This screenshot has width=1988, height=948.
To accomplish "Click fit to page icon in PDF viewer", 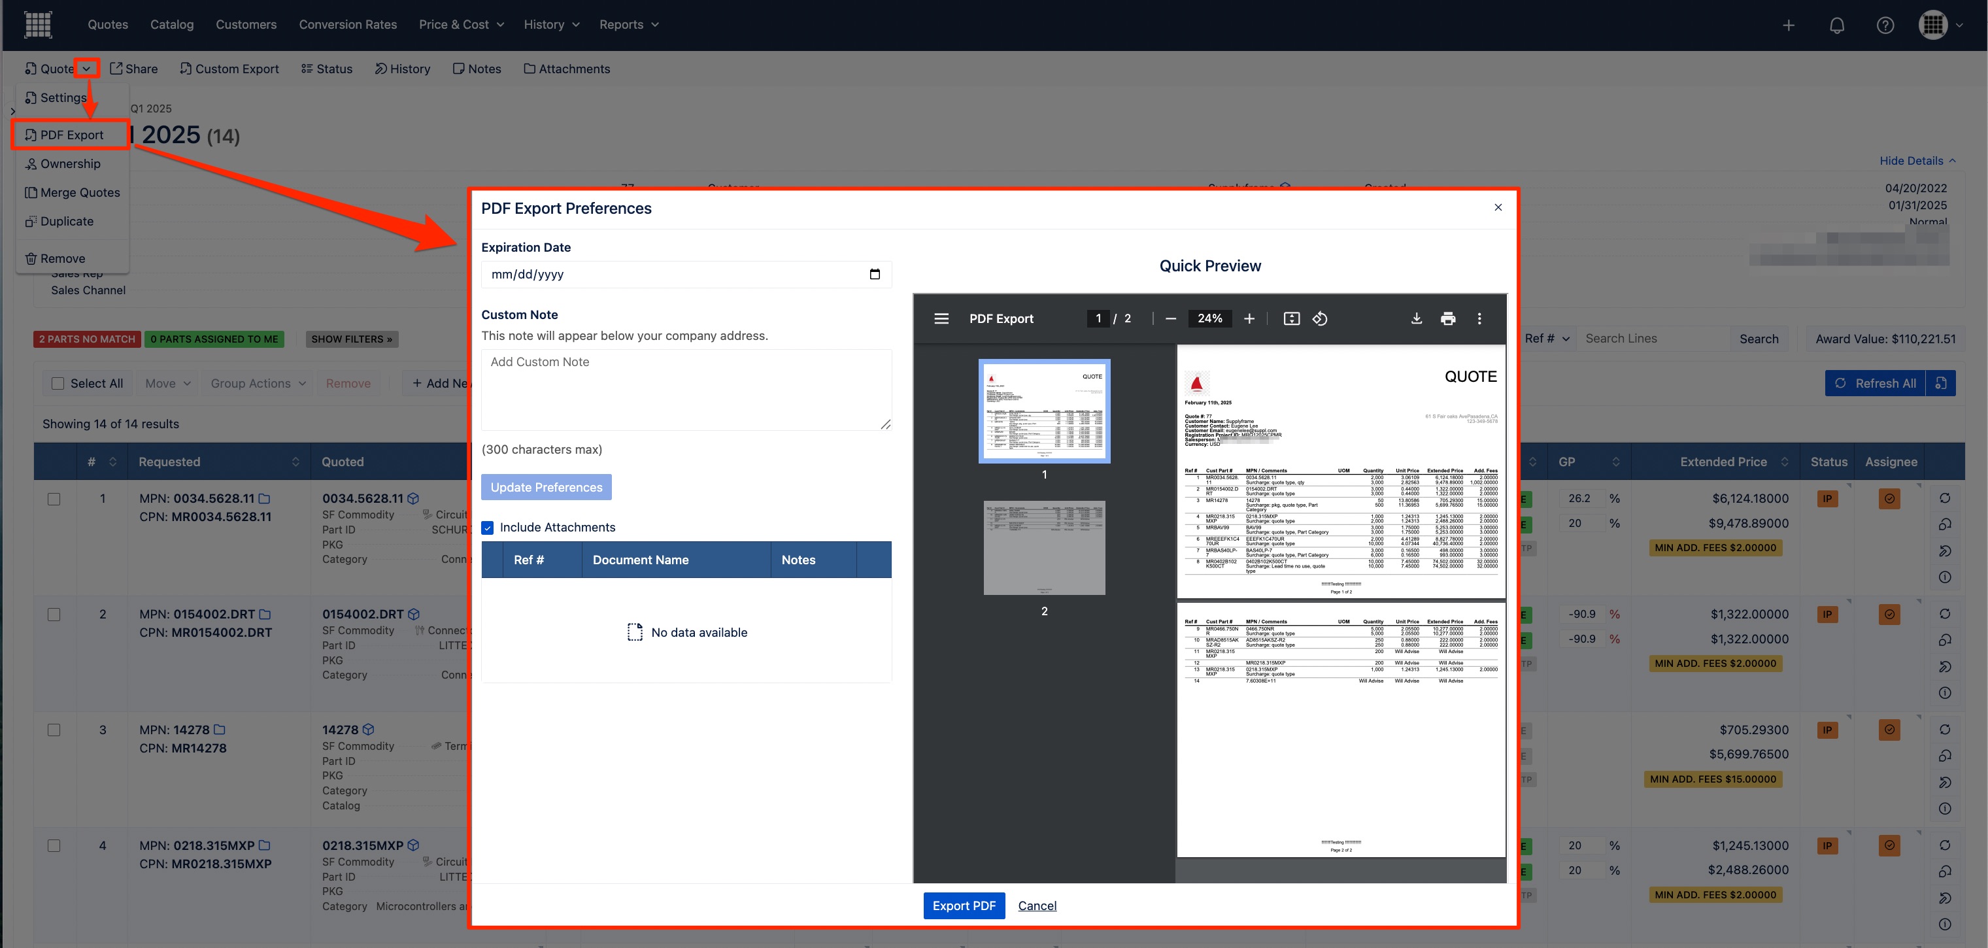I will 1291,319.
